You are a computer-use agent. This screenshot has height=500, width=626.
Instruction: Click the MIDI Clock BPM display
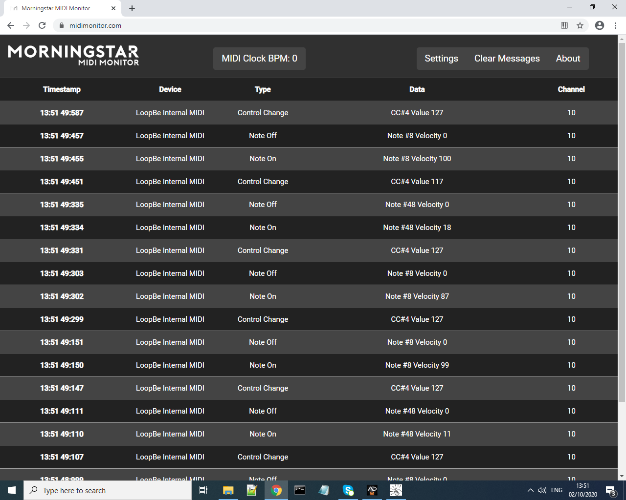[x=259, y=59]
